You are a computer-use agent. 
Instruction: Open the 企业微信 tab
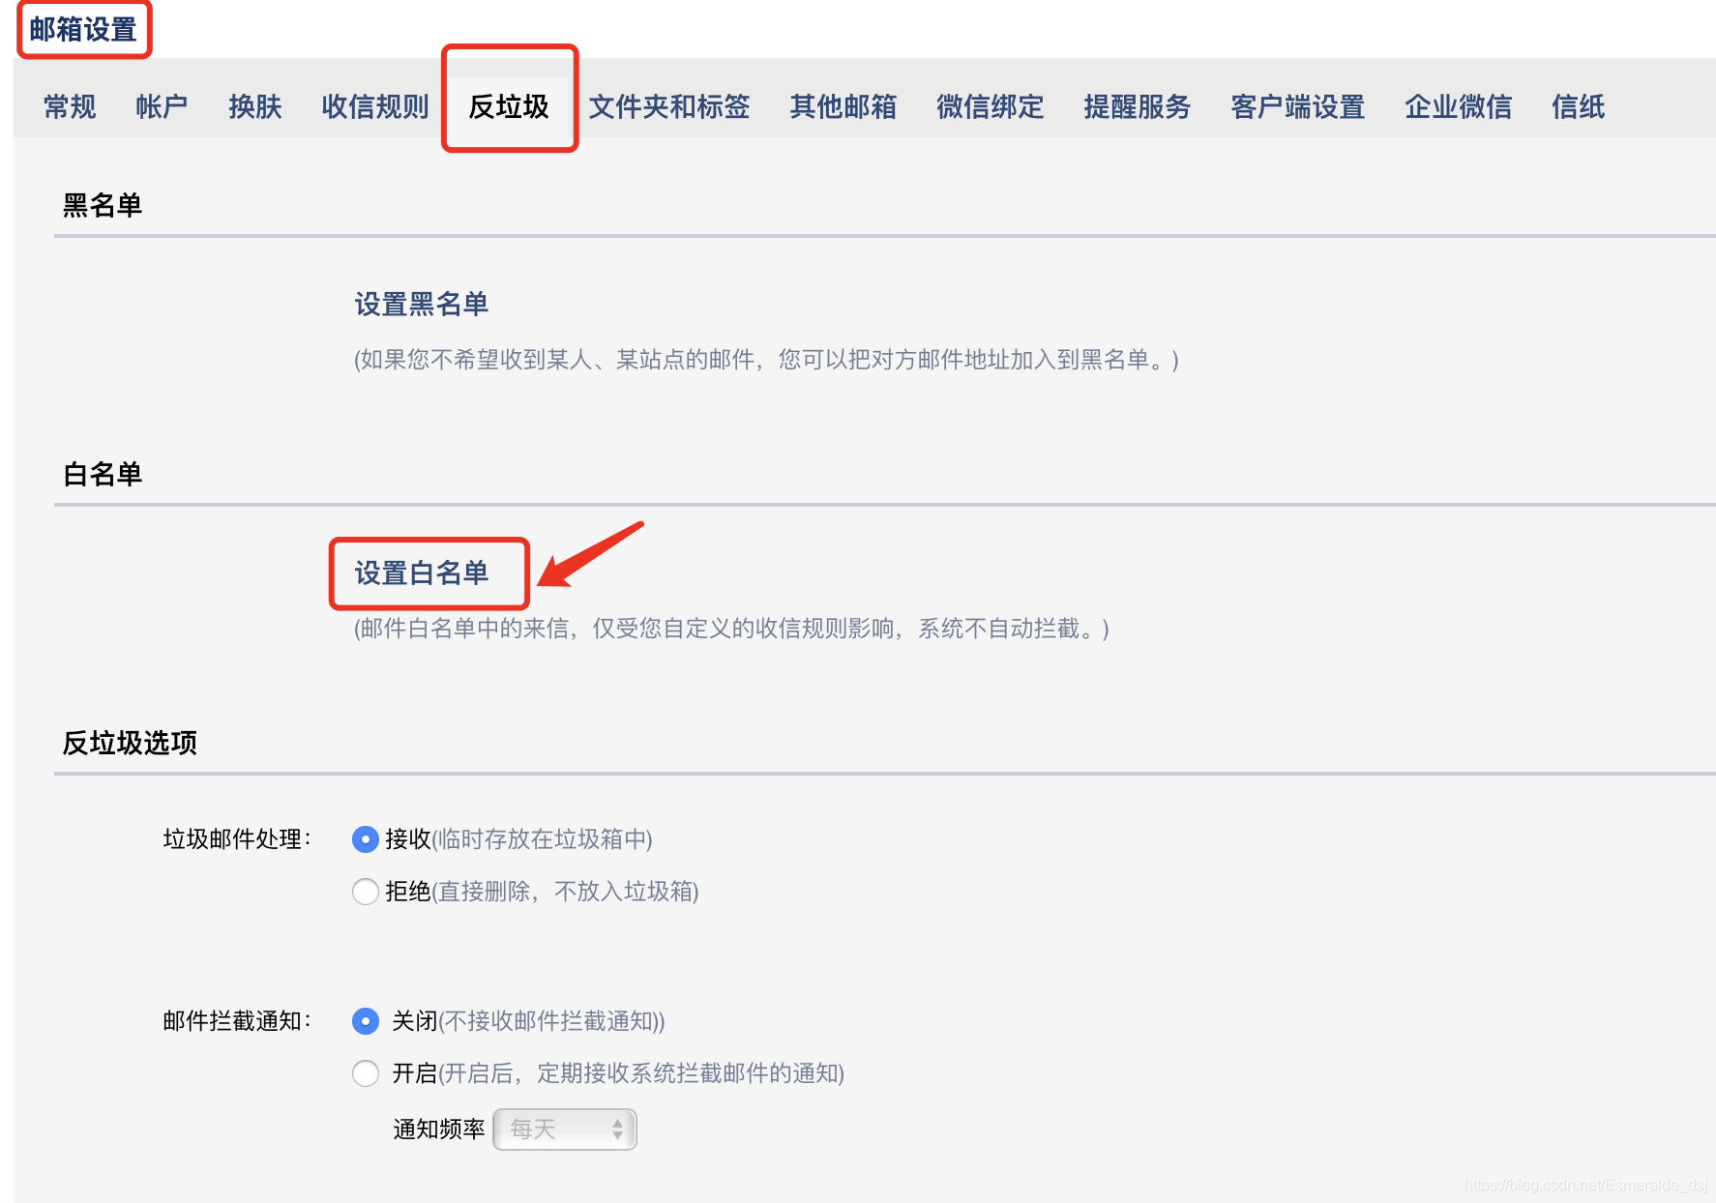(1459, 107)
